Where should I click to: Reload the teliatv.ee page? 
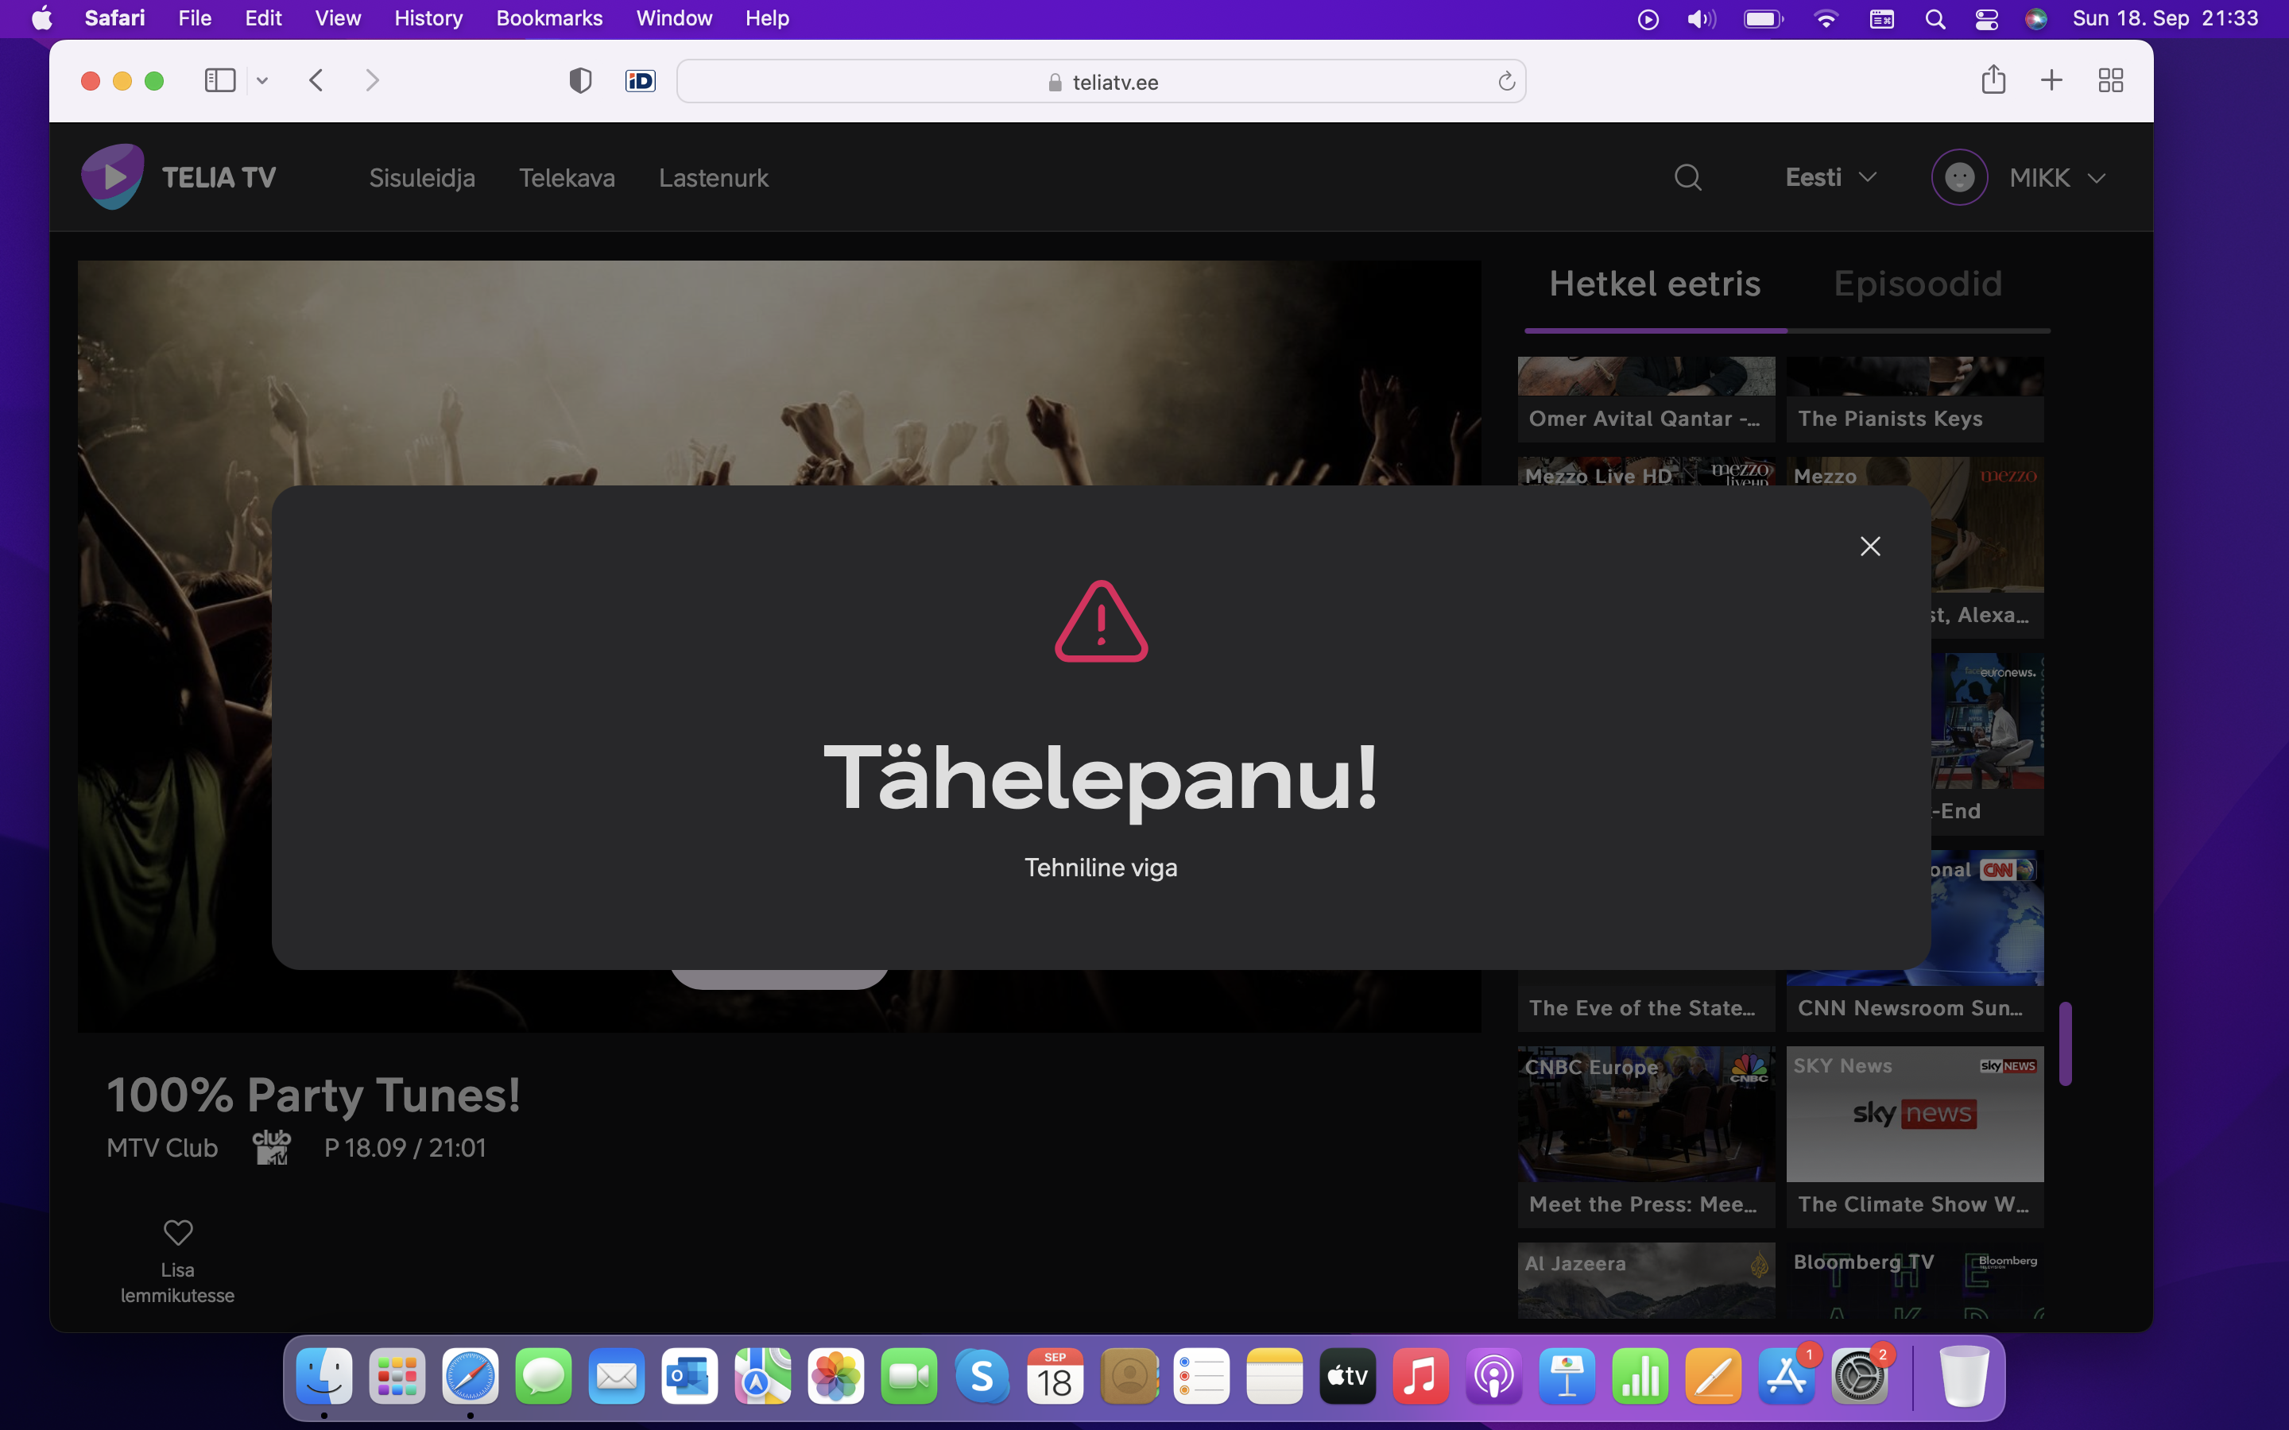pos(1506,83)
